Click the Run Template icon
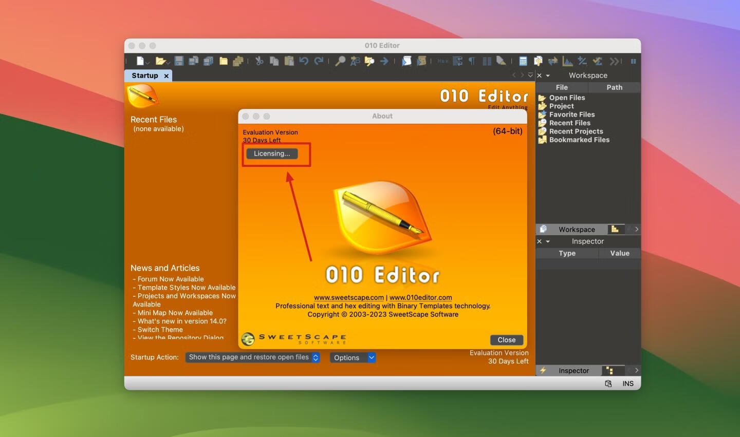The height and width of the screenshot is (437, 740). (x=421, y=61)
